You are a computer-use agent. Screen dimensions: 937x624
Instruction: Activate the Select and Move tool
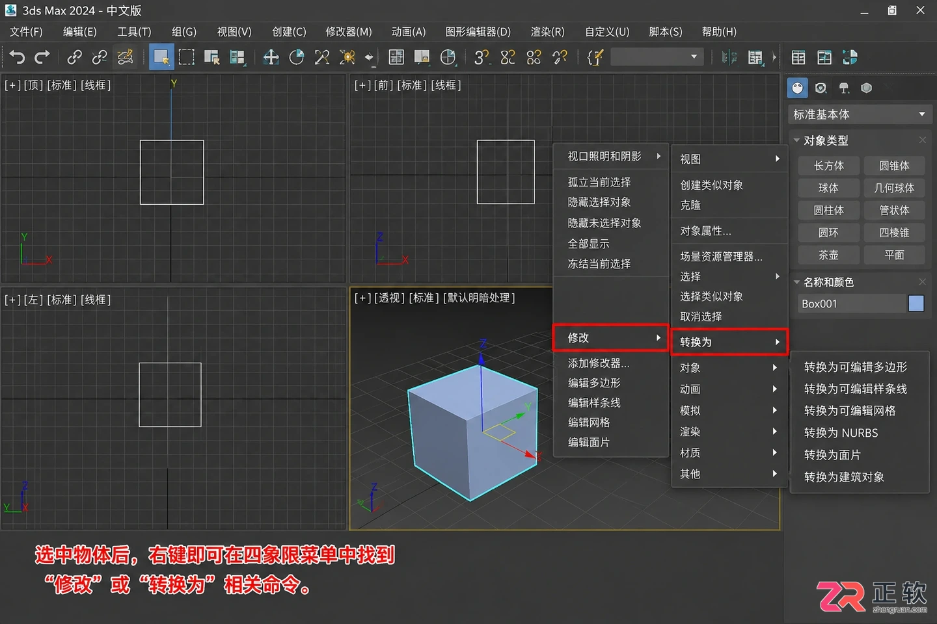271,57
